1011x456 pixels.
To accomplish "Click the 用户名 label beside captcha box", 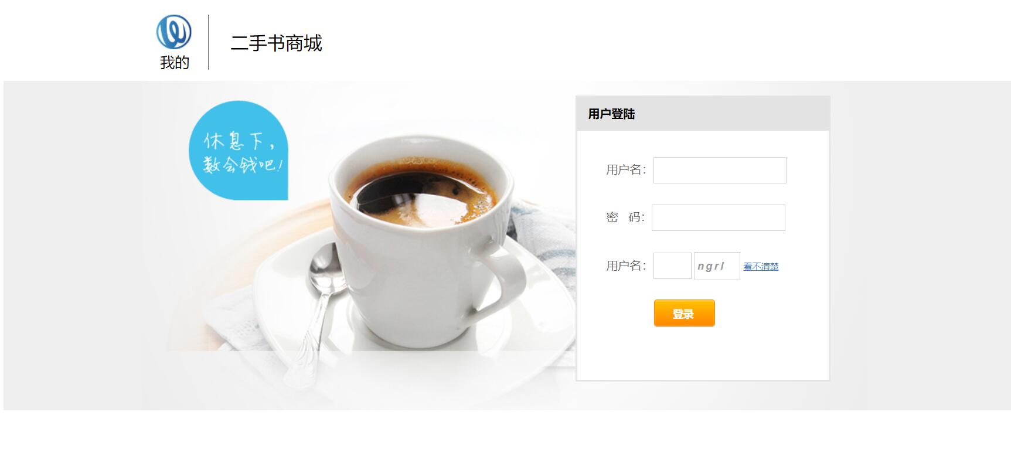I will tap(626, 266).
